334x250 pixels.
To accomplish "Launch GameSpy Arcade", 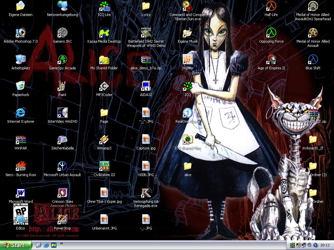I will pyautogui.click(x=62, y=60).
